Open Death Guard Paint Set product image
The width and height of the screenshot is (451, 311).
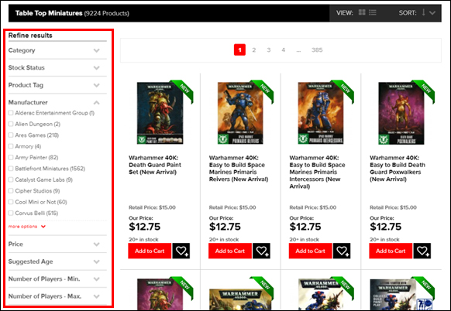pyautogui.click(x=160, y=113)
